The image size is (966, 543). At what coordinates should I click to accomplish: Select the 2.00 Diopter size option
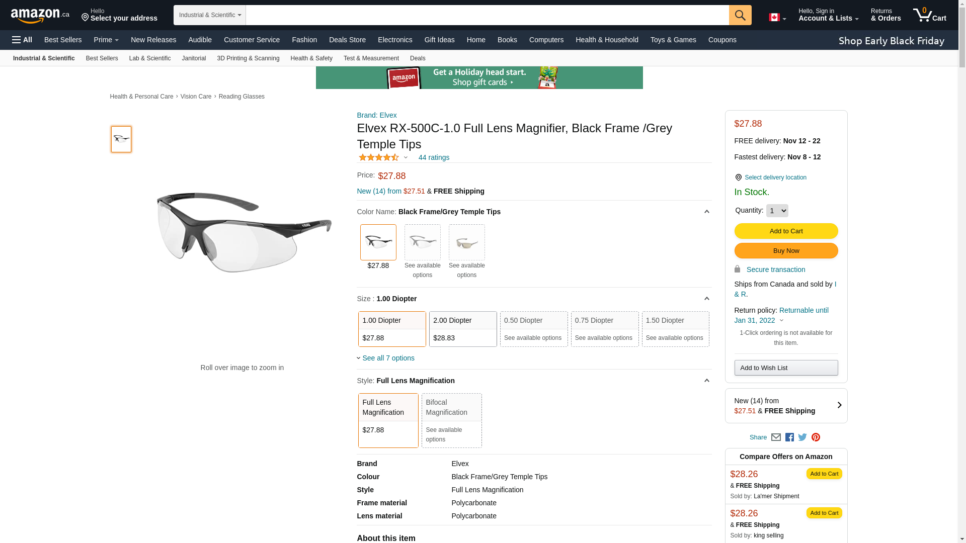point(463,329)
